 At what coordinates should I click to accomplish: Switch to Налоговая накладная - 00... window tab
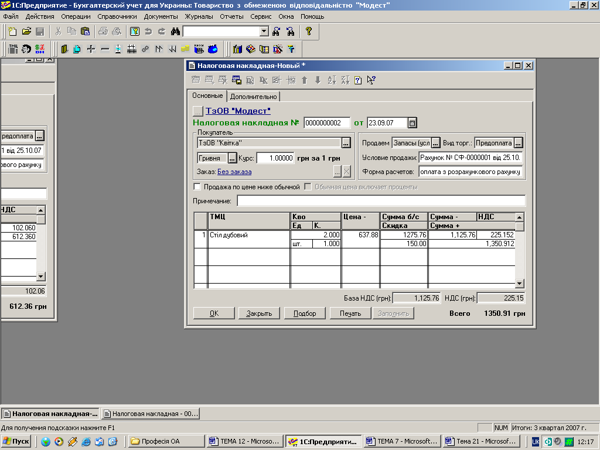151,414
